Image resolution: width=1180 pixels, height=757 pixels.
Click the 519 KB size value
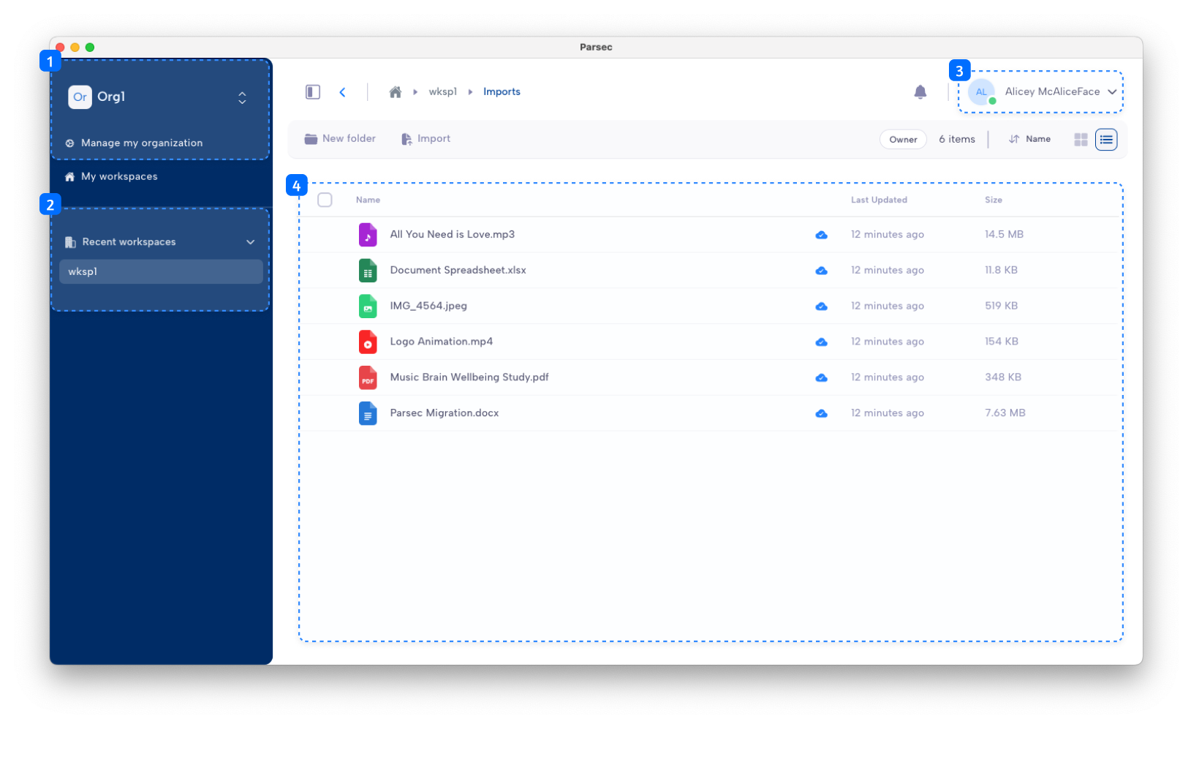1001,306
